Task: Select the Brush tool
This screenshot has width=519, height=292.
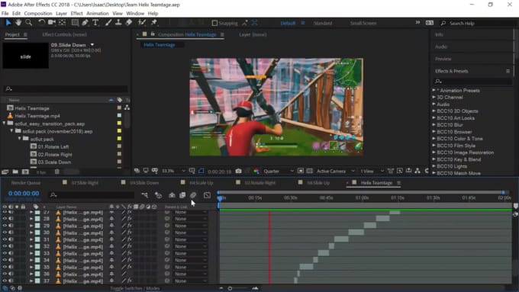Action: [108, 22]
